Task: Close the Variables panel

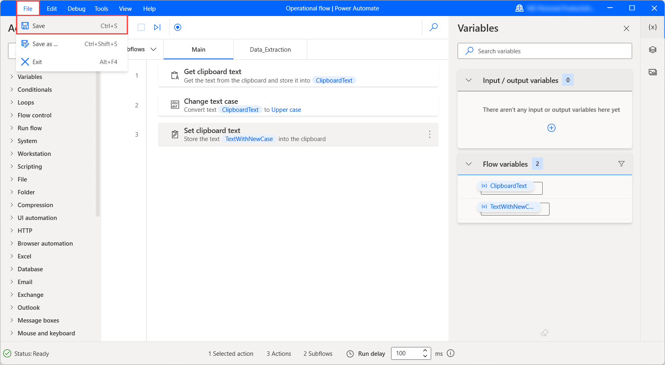Action: pos(626,28)
